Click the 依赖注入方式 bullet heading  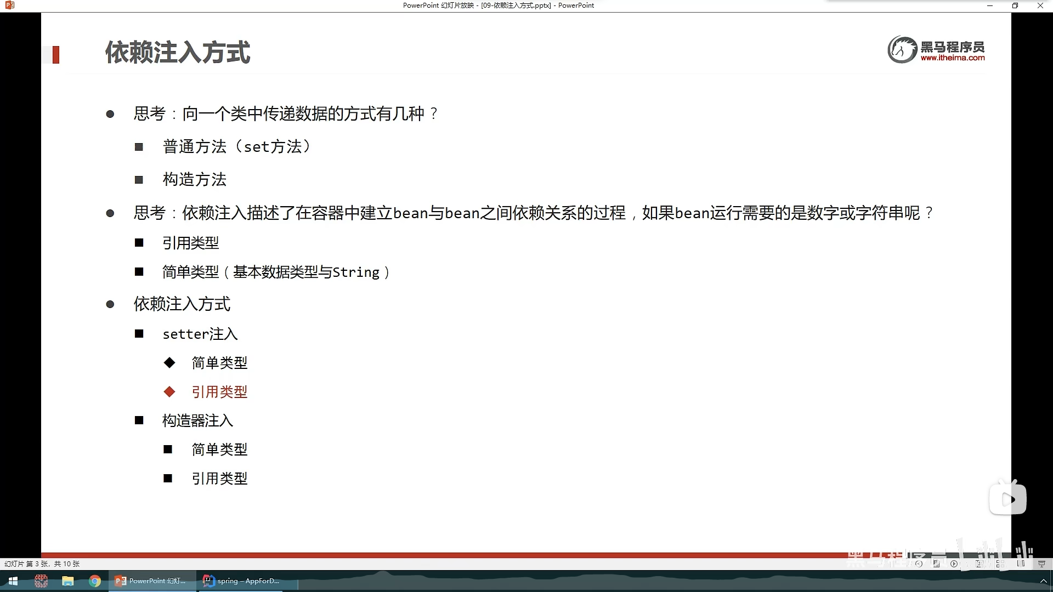pos(182,304)
